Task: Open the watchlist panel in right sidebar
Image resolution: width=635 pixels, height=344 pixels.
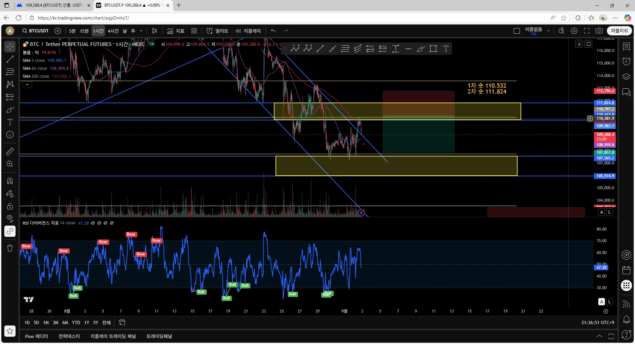Action: pyautogui.click(x=626, y=47)
